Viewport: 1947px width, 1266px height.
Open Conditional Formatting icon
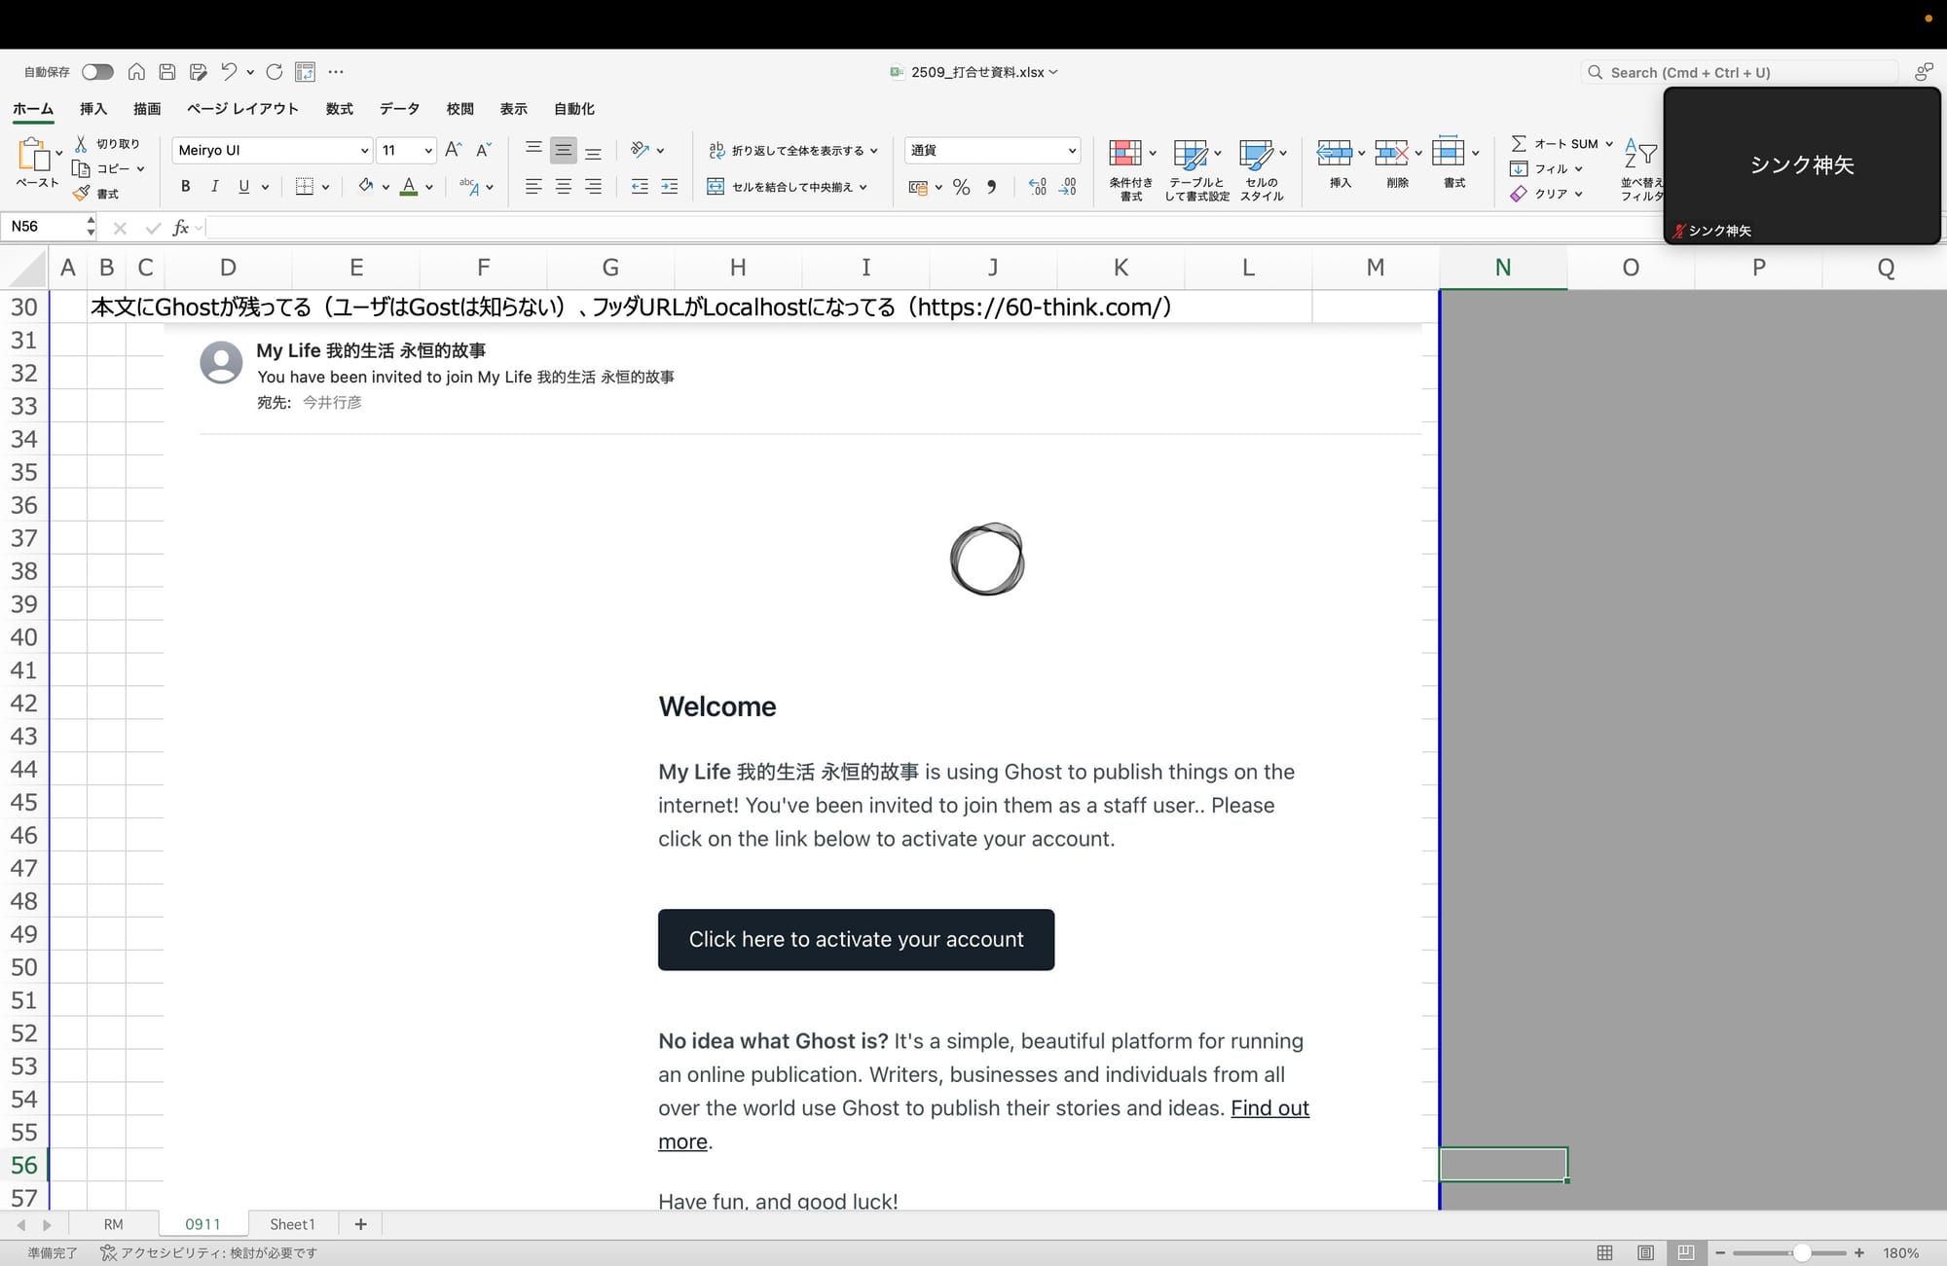pos(1125,153)
